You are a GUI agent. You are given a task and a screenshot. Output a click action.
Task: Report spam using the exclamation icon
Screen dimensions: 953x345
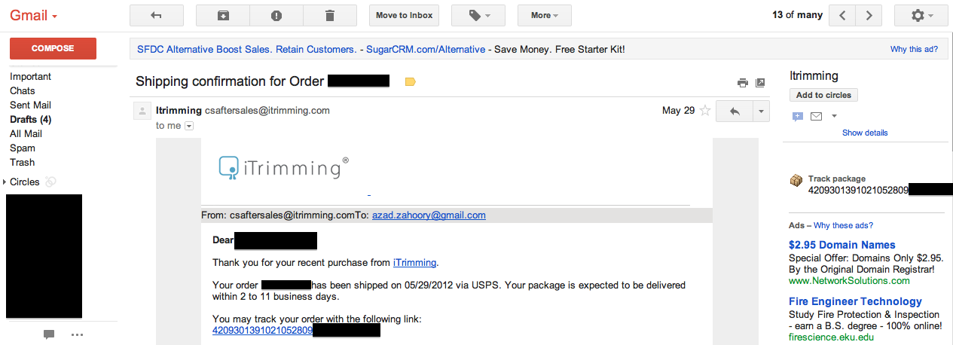point(276,15)
